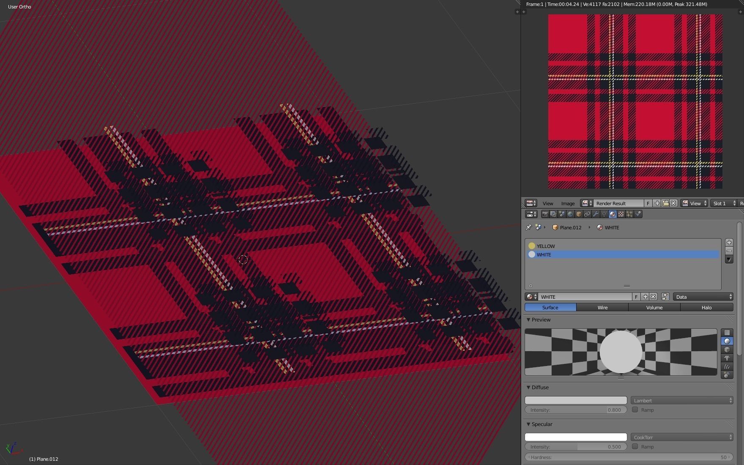Open an image file with folder icon

click(x=665, y=204)
